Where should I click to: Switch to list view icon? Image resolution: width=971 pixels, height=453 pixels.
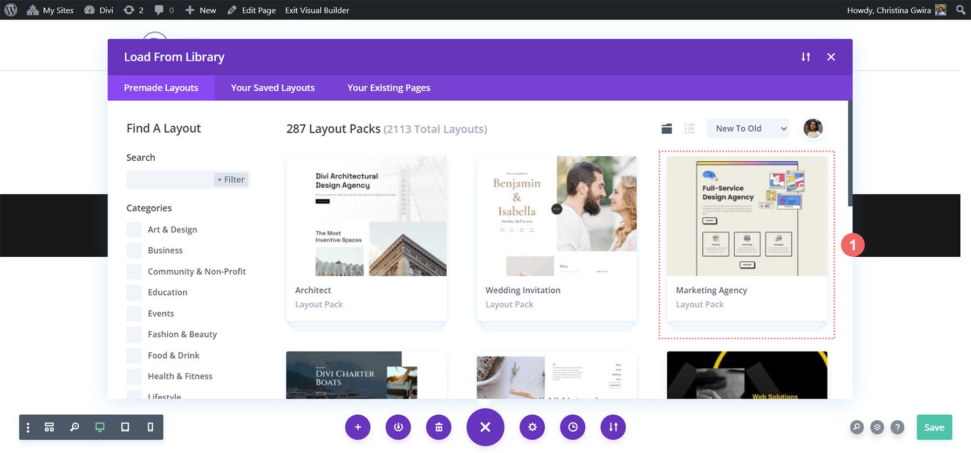(x=689, y=128)
